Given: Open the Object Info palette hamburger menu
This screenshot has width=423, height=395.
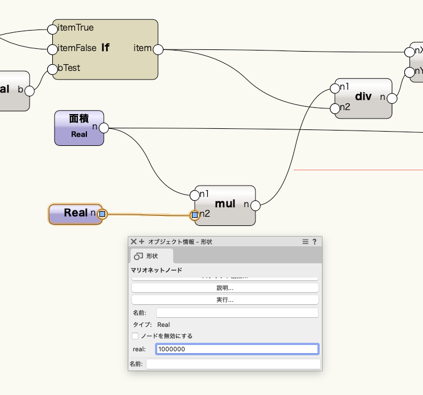Looking at the screenshot, I should point(305,241).
